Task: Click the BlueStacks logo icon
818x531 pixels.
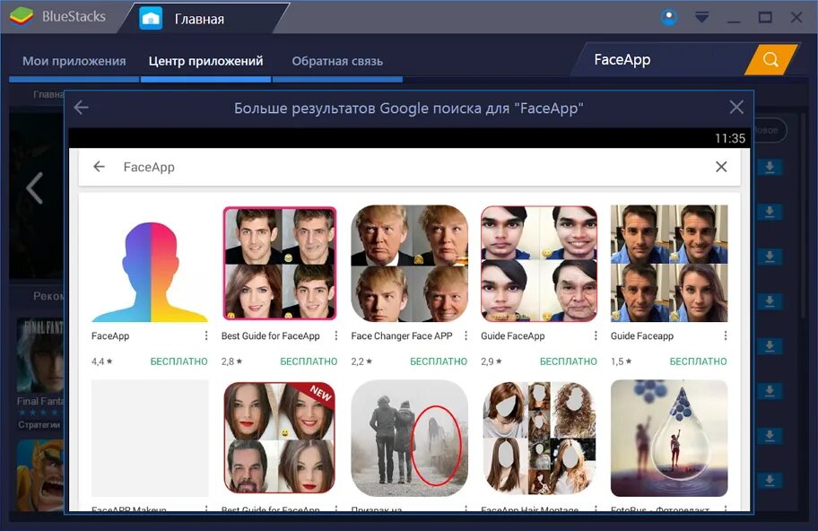Action: (x=21, y=16)
